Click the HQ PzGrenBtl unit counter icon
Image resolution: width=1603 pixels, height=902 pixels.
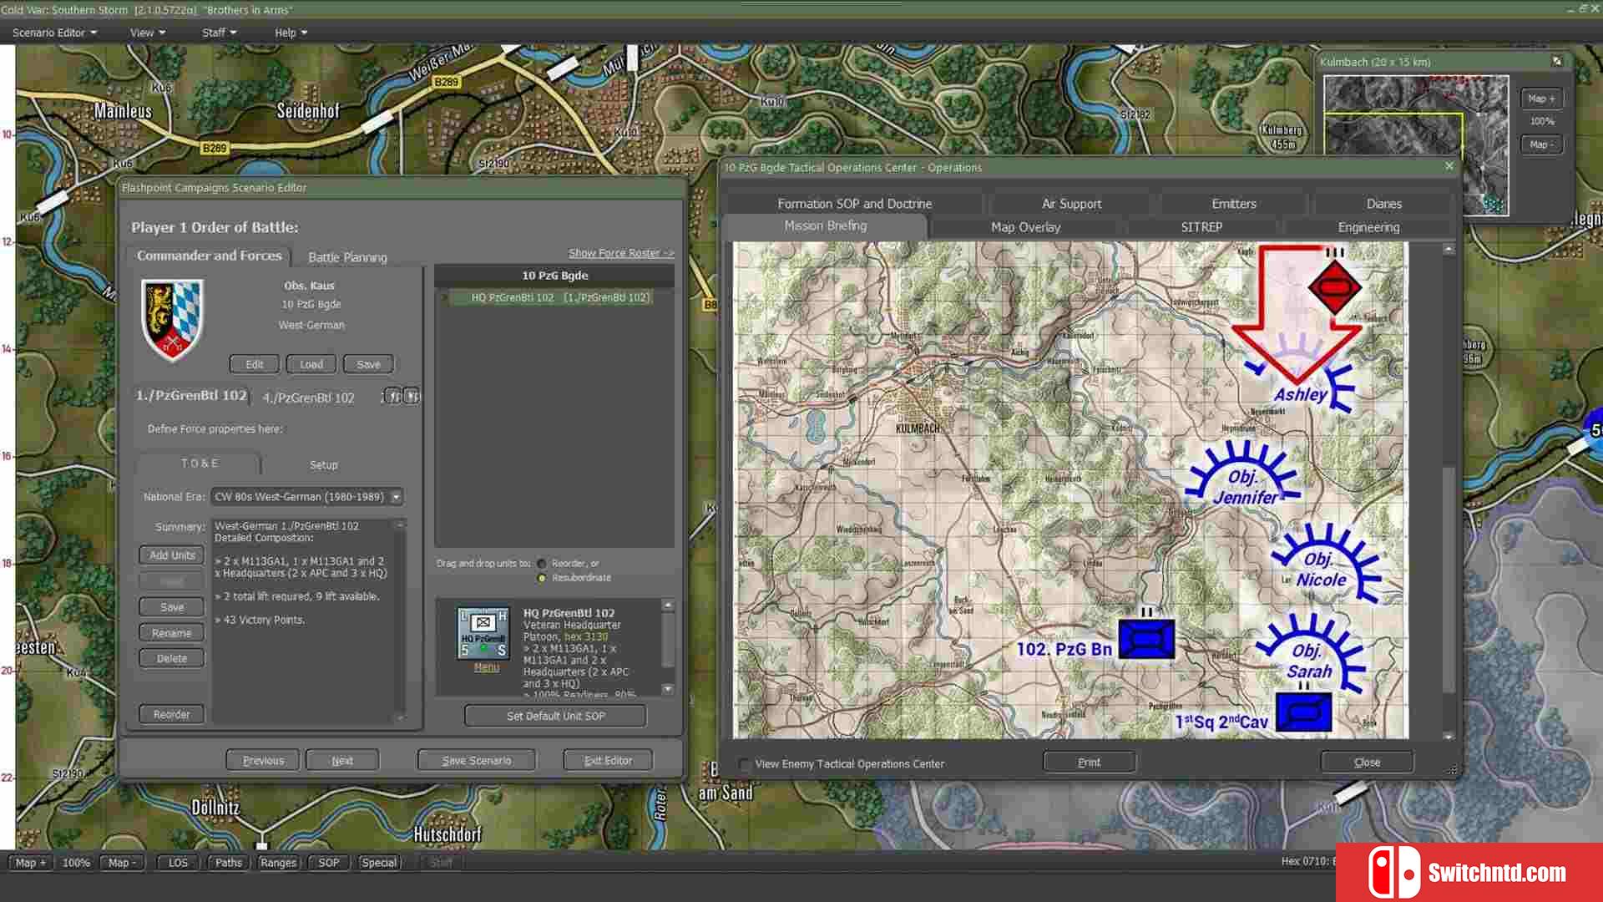point(483,633)
